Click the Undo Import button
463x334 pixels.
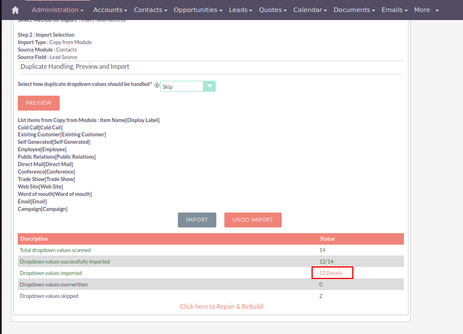[252, 220]
